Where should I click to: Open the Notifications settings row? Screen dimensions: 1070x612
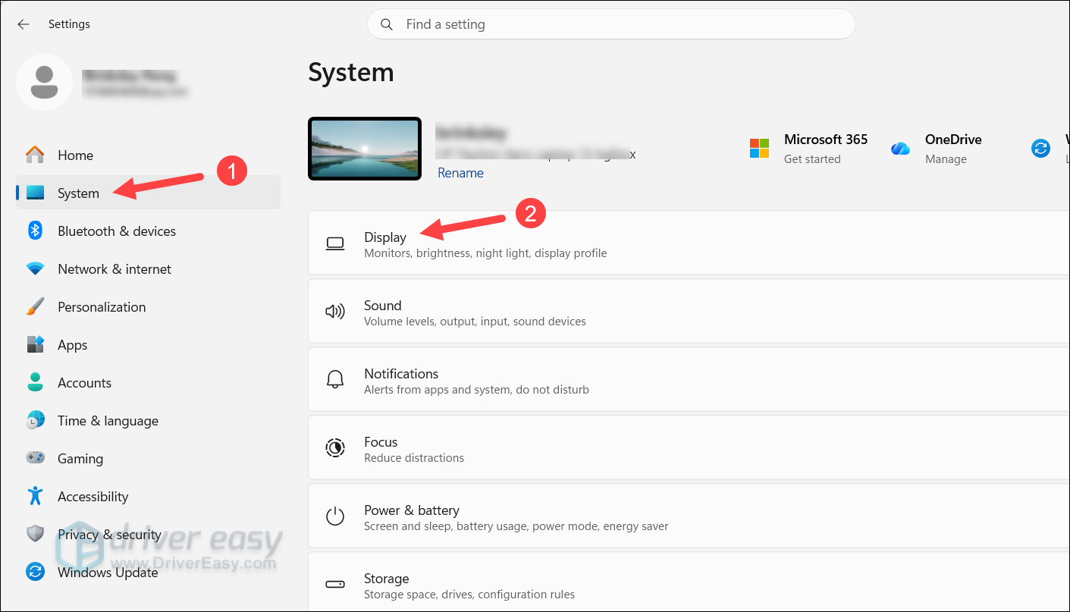(x=689, y=380)
